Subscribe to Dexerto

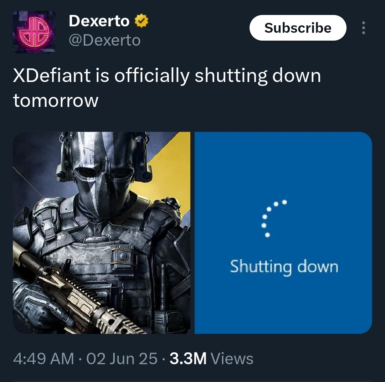point(298,28)
